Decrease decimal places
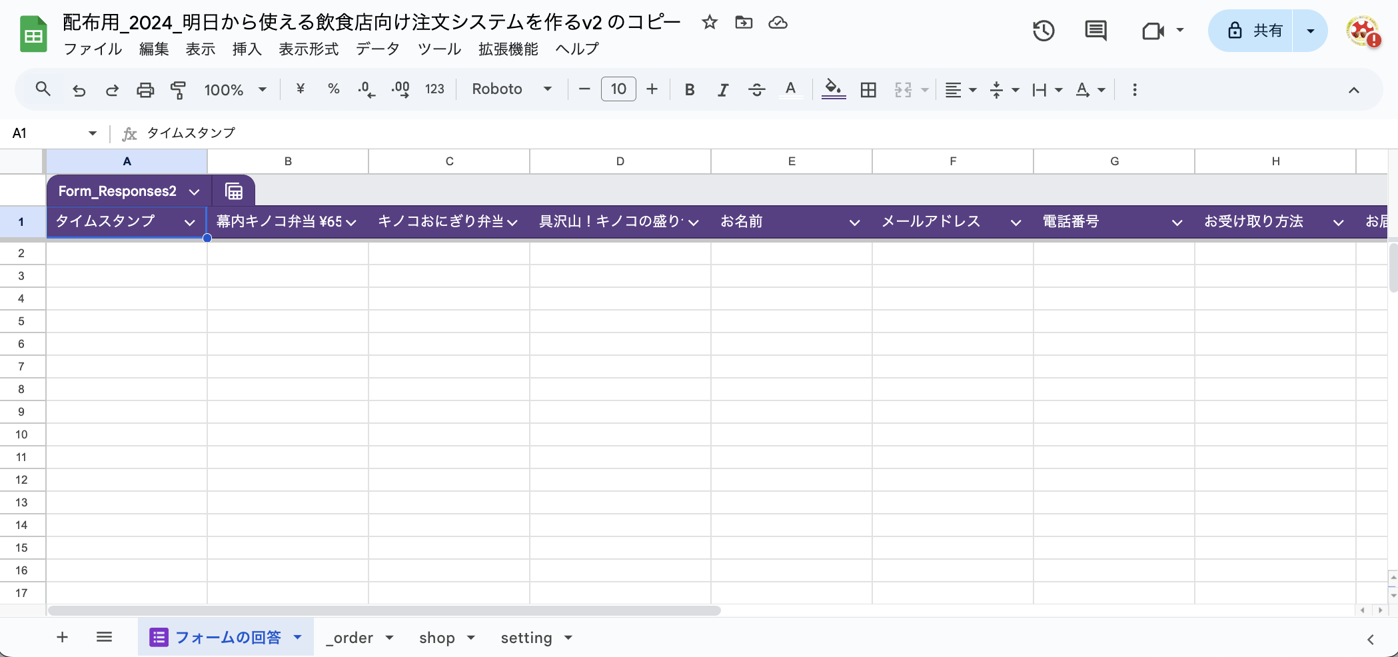 point(366,89)
